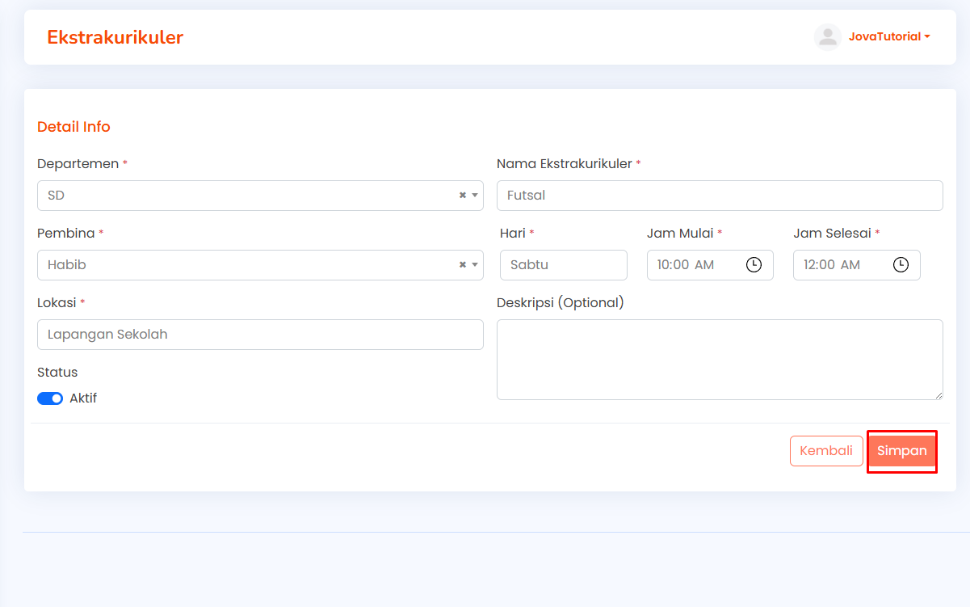Focus the Nama Ekstrakurikuler field
This screenshot has width=970, height=607.
pos(720,196)
